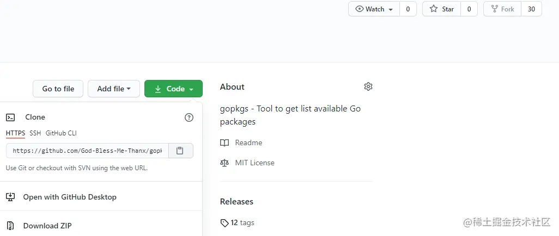The height and width of the screenshot is (236, 559).
Task: View the fork count of 30
Action: coord(531,9)
